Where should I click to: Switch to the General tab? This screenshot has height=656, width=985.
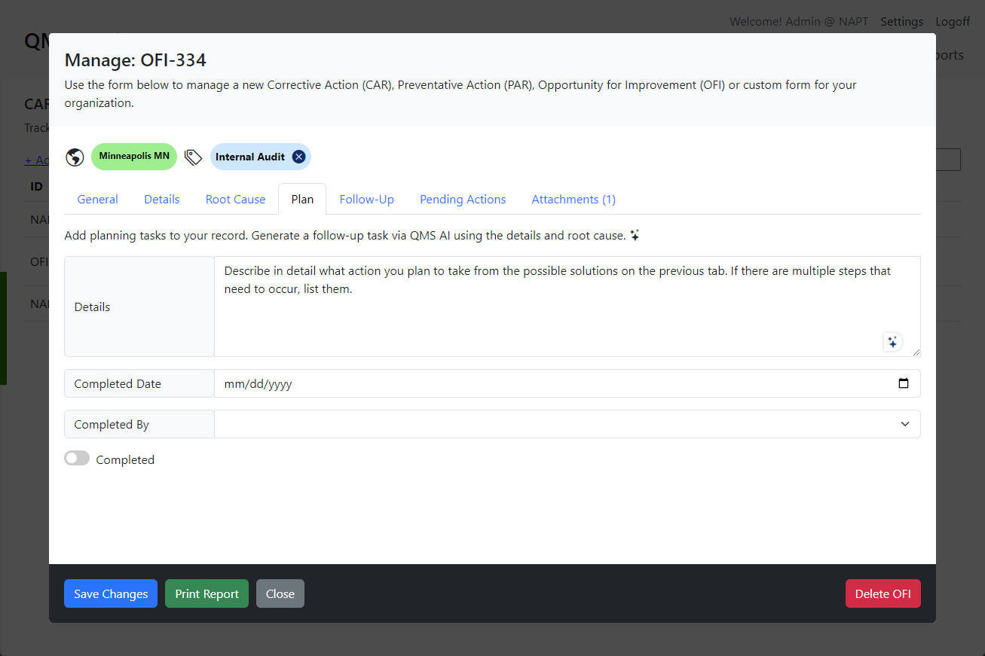[98, 200]
